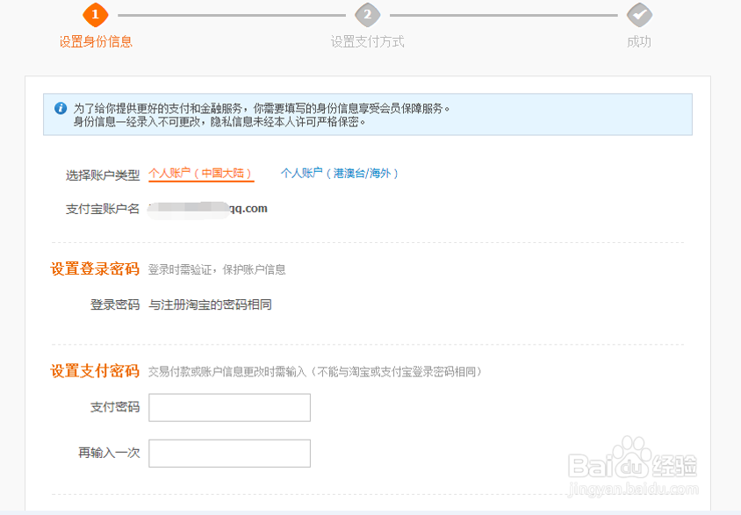Viewport: 741px width, 515px height.
Task: Click the progress bar between step 1 and 2
Action: [x=232, y=14]
